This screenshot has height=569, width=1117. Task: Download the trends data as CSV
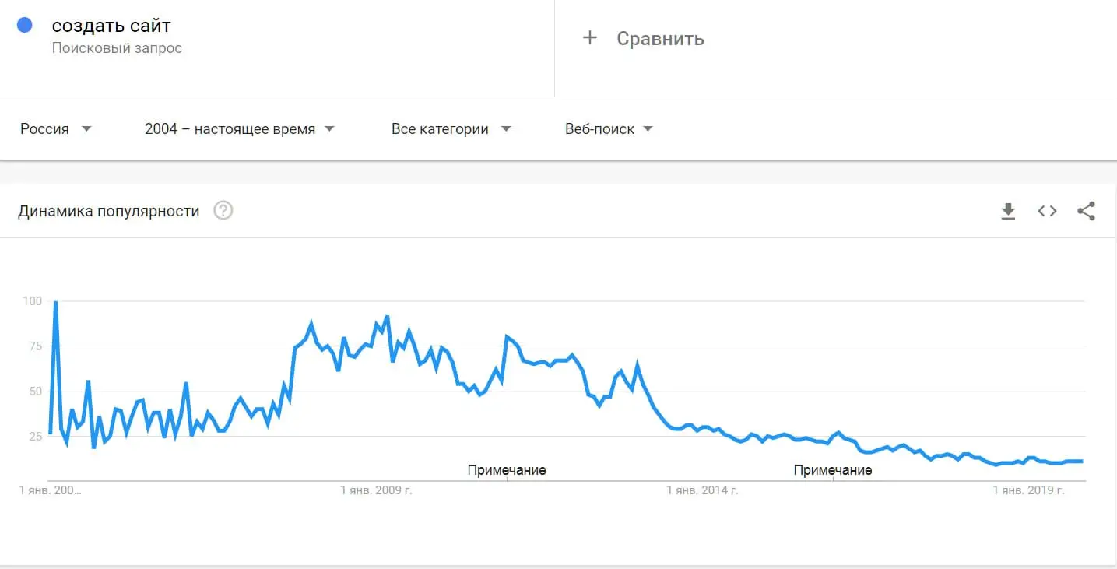[1008, 210]
